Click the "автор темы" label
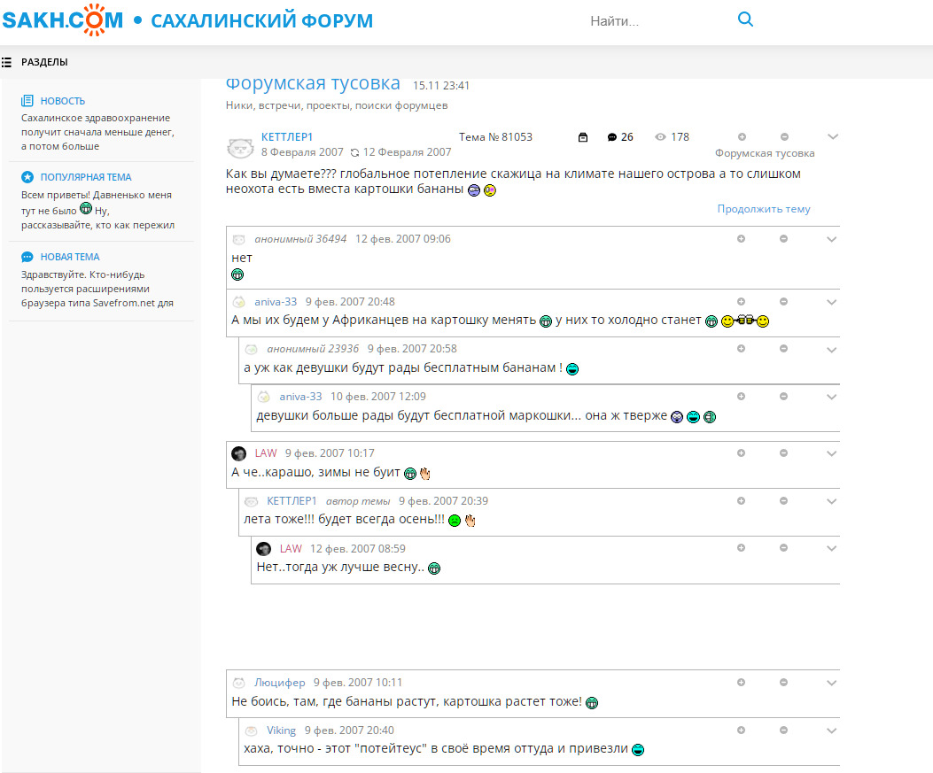Screen dimensions: 933x773 358,501
